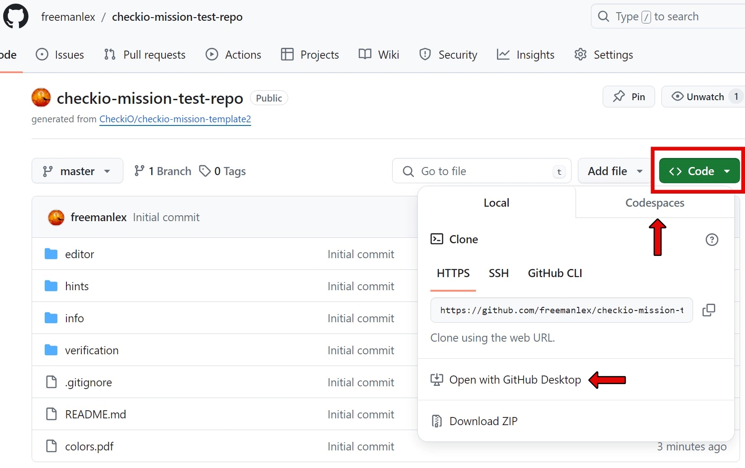Click the eye icon on the Unwatch button
Viewport: 745px width, 468px height.
coord(677,96)
